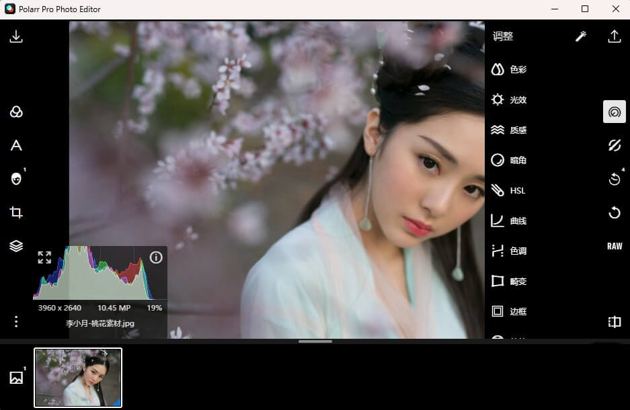Click the filmstrip panel divider handle
The height and width of the screenshot is (410, 630).
coord(315,341)
